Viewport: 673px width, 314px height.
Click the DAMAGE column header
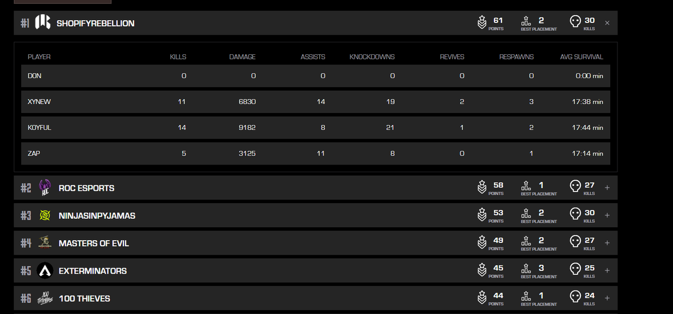242,57
